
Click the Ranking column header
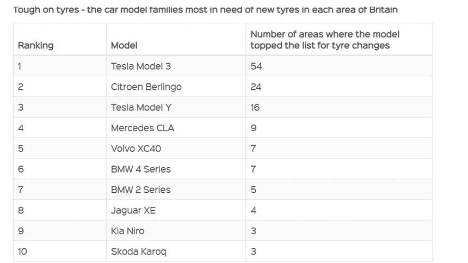point(36,46)
